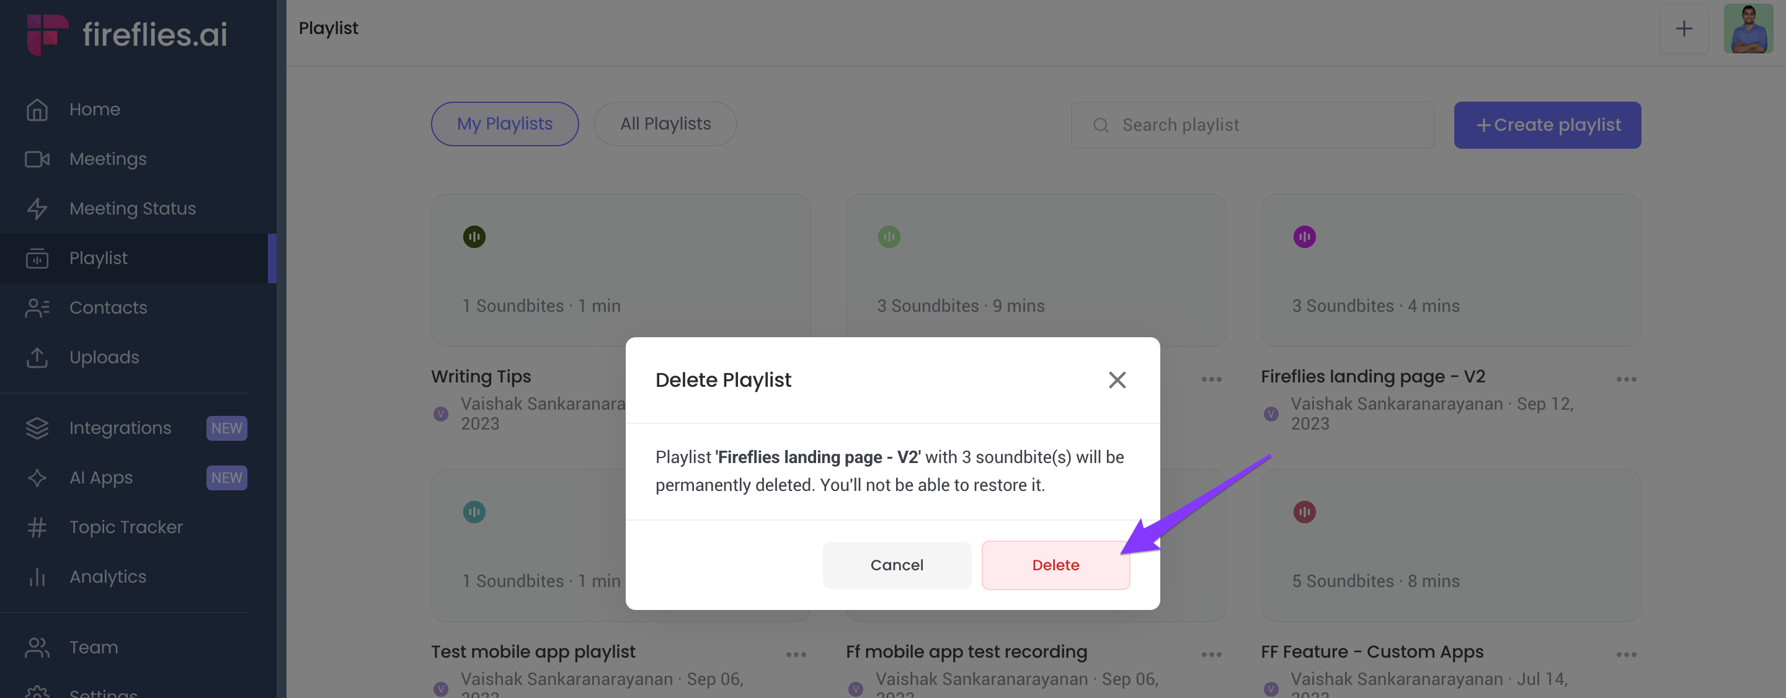
Task: Open Home from the sidebar
Action: 94,110
